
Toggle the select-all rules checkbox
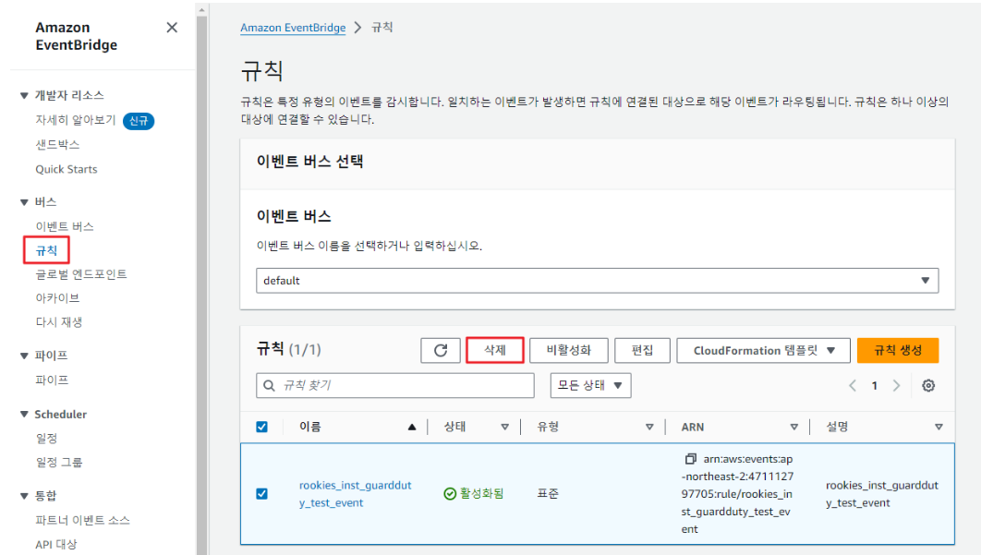[261, 427]
